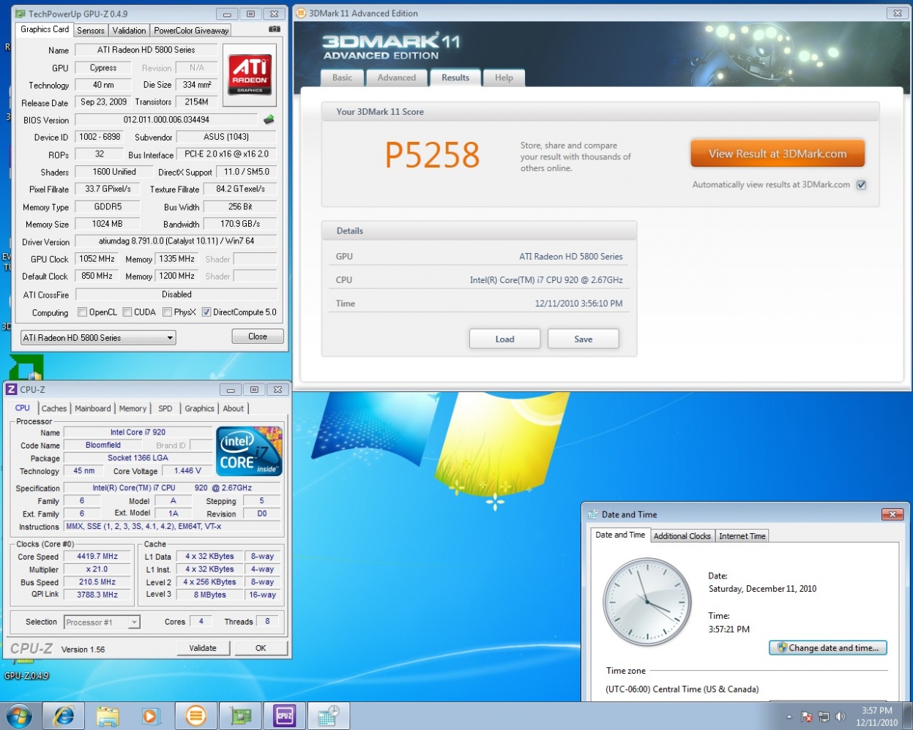Open 3DMark 11 orange taskbar icon
Screen dimensions: 913x730
point(195,715)
